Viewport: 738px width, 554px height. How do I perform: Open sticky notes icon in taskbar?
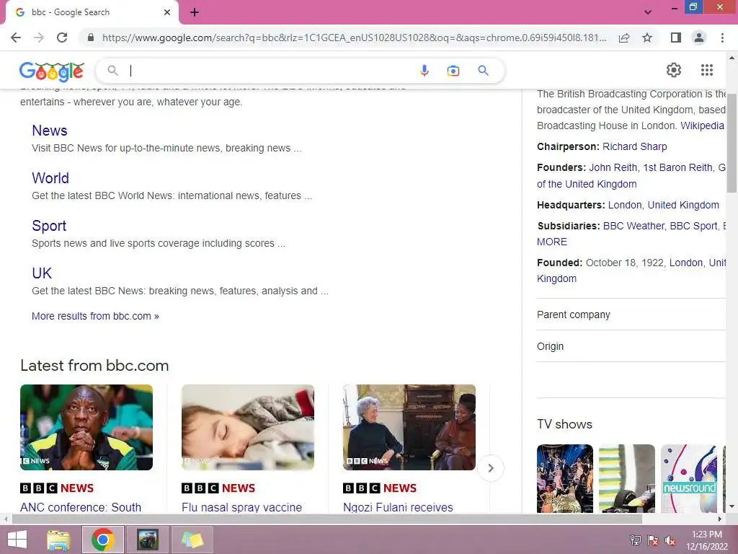pyautogui.click(x=192, y=540)
